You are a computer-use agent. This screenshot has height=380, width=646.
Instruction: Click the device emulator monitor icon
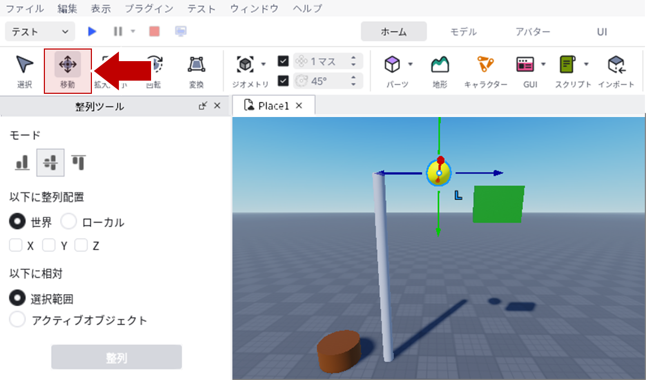(x=181, y=32)
